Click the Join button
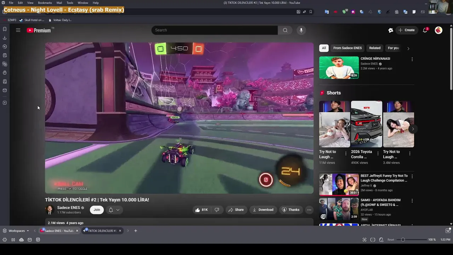The image size is (453, 255). [x=97, y=210]
